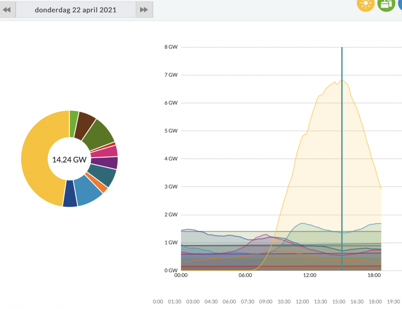Click the 2 GW axis label
This screenshot has width=402, height=309.
point(171,214)
